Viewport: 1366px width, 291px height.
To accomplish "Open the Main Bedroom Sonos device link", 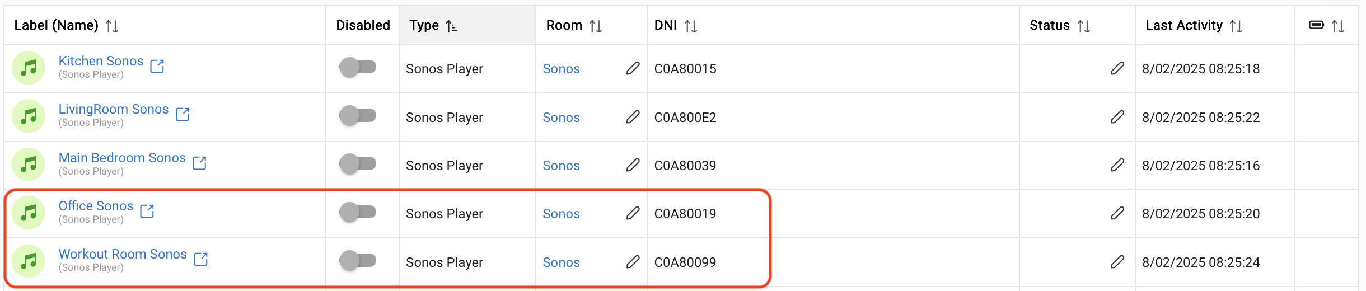I will pos(122,158).
